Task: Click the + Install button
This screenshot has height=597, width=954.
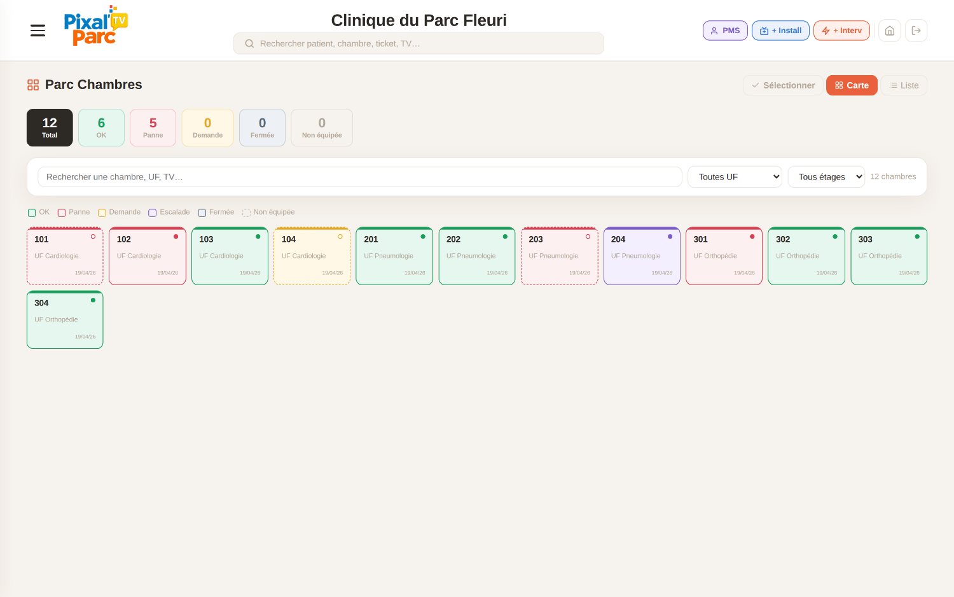Action: (780, 31)
